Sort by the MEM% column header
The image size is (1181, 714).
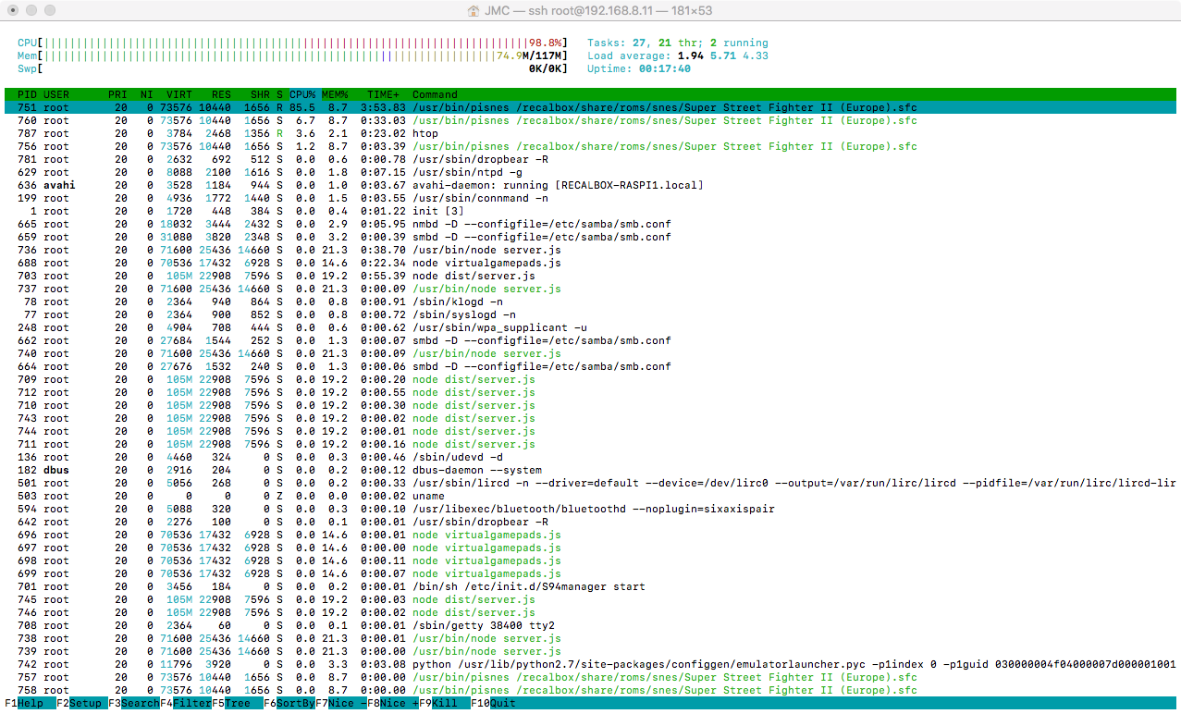point(335,94)
